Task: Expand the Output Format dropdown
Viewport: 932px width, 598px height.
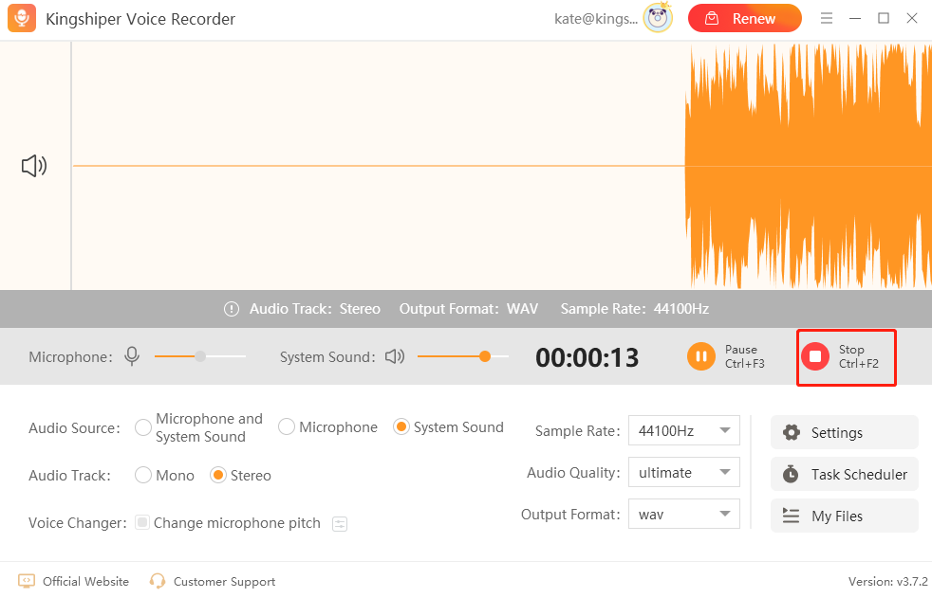Action: [x=684, y=514]
